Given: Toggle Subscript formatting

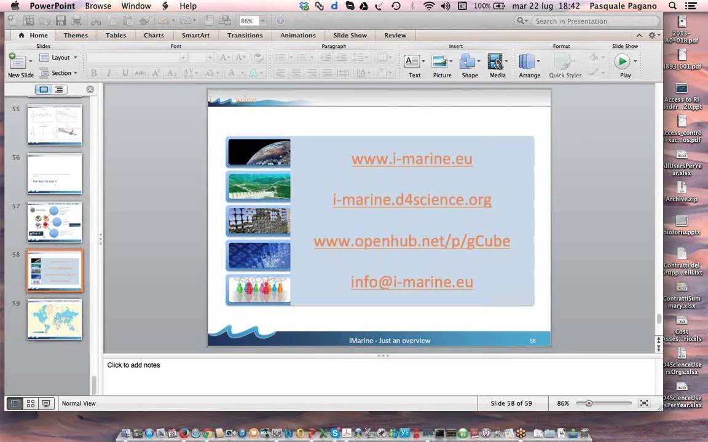Looking at the screenshot, I should 171,72.
